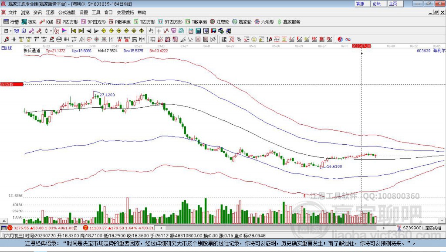The height and width of the screenshot is (252, 446).
Task: Select the hand pan tool
Action: pyautogui.click(x=151, y=31)
